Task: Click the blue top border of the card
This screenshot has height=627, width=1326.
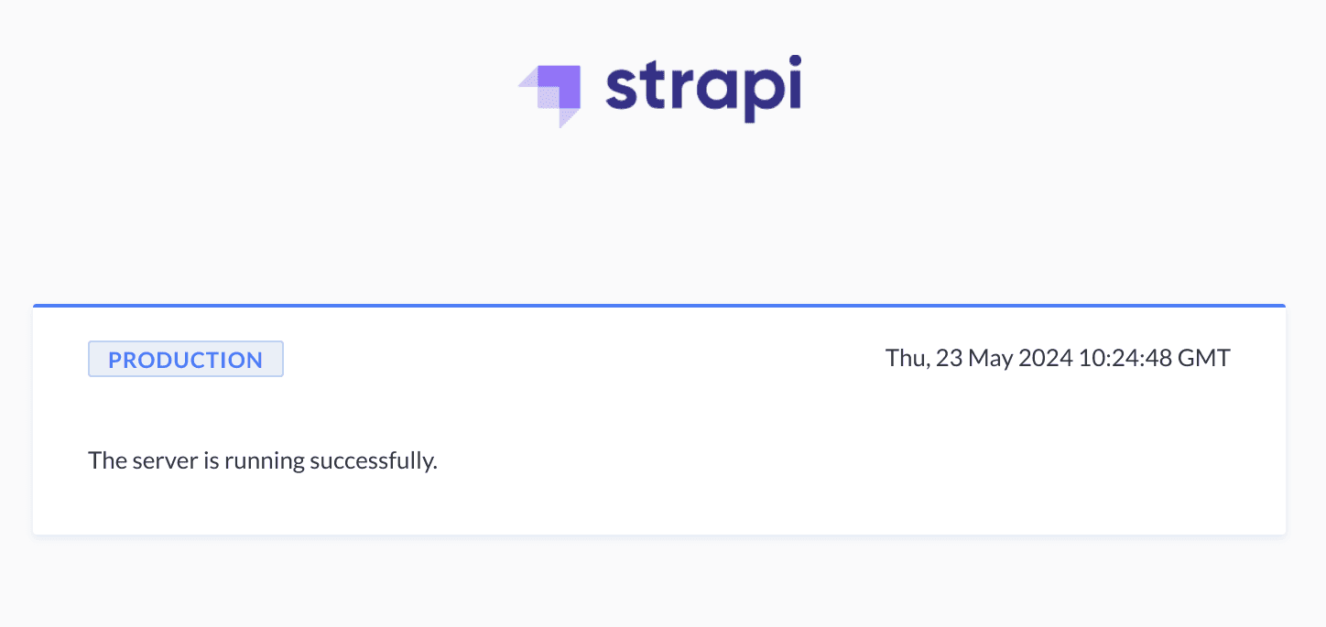Action: click(659, 306)
